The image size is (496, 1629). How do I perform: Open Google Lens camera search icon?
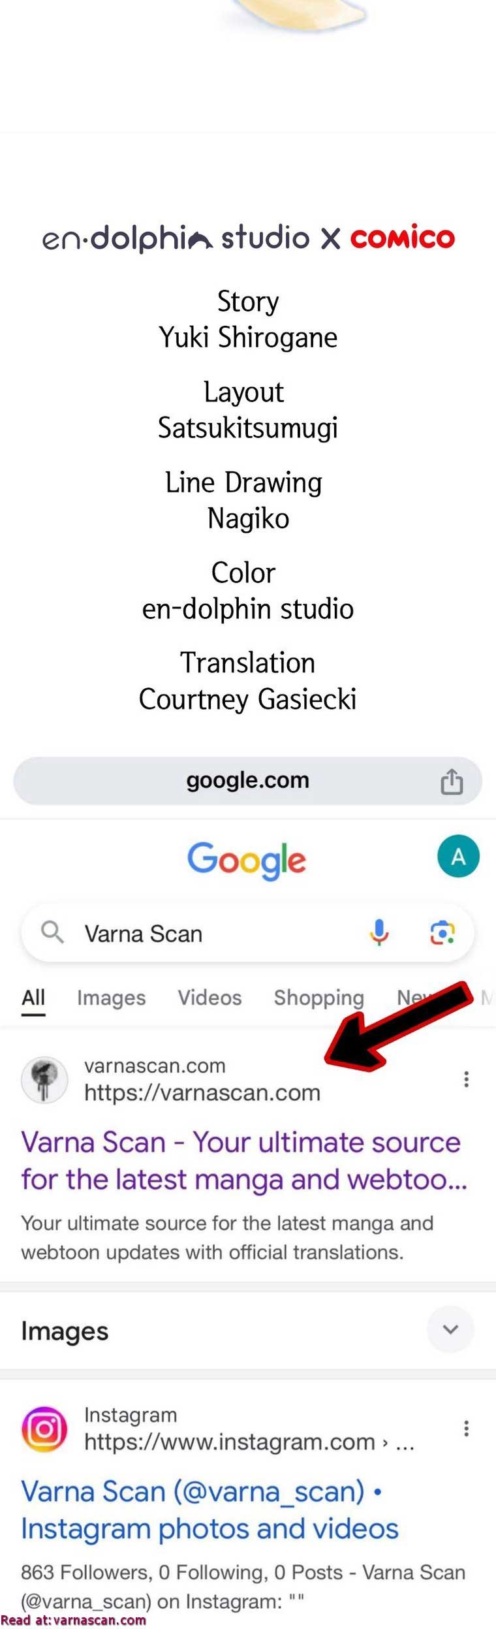(442, 932)
